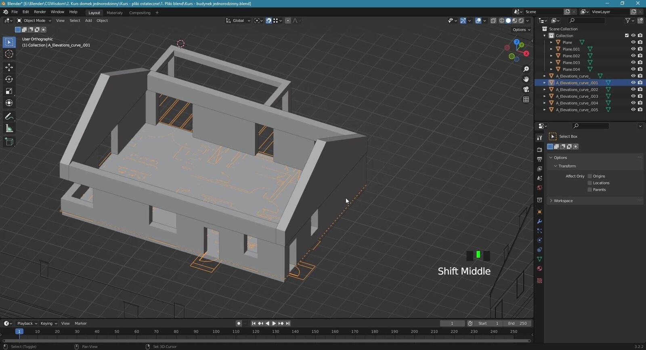Expand A_Elevations_curve_002 in the outliner
This screenshot has width=646, height=350.
[x=545, y=90]
